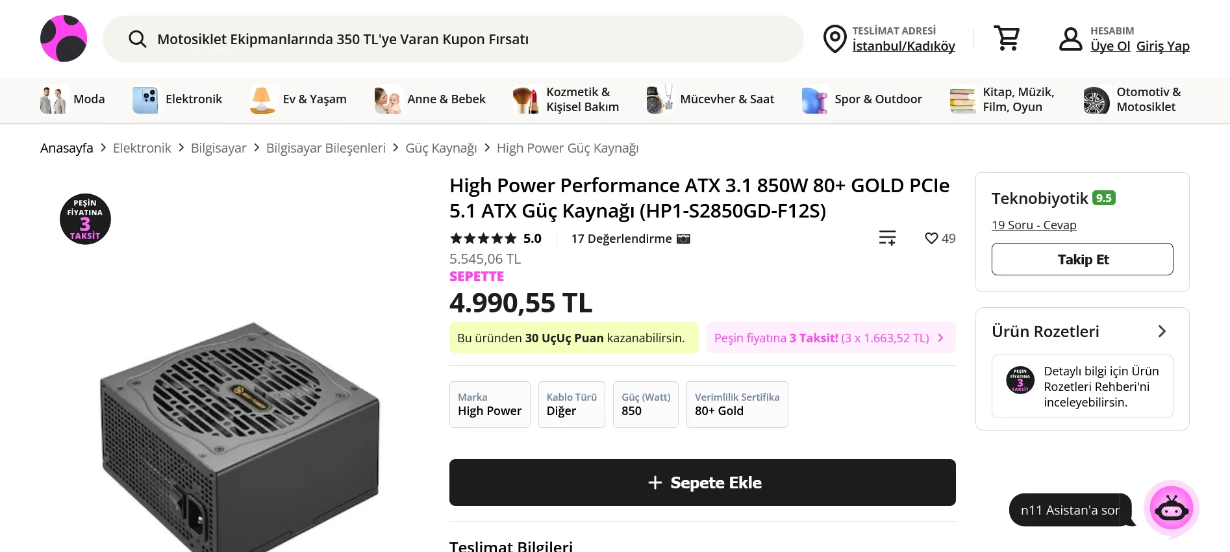
Task: Click the add-to-list icon beside favorites
Action: 887,238
